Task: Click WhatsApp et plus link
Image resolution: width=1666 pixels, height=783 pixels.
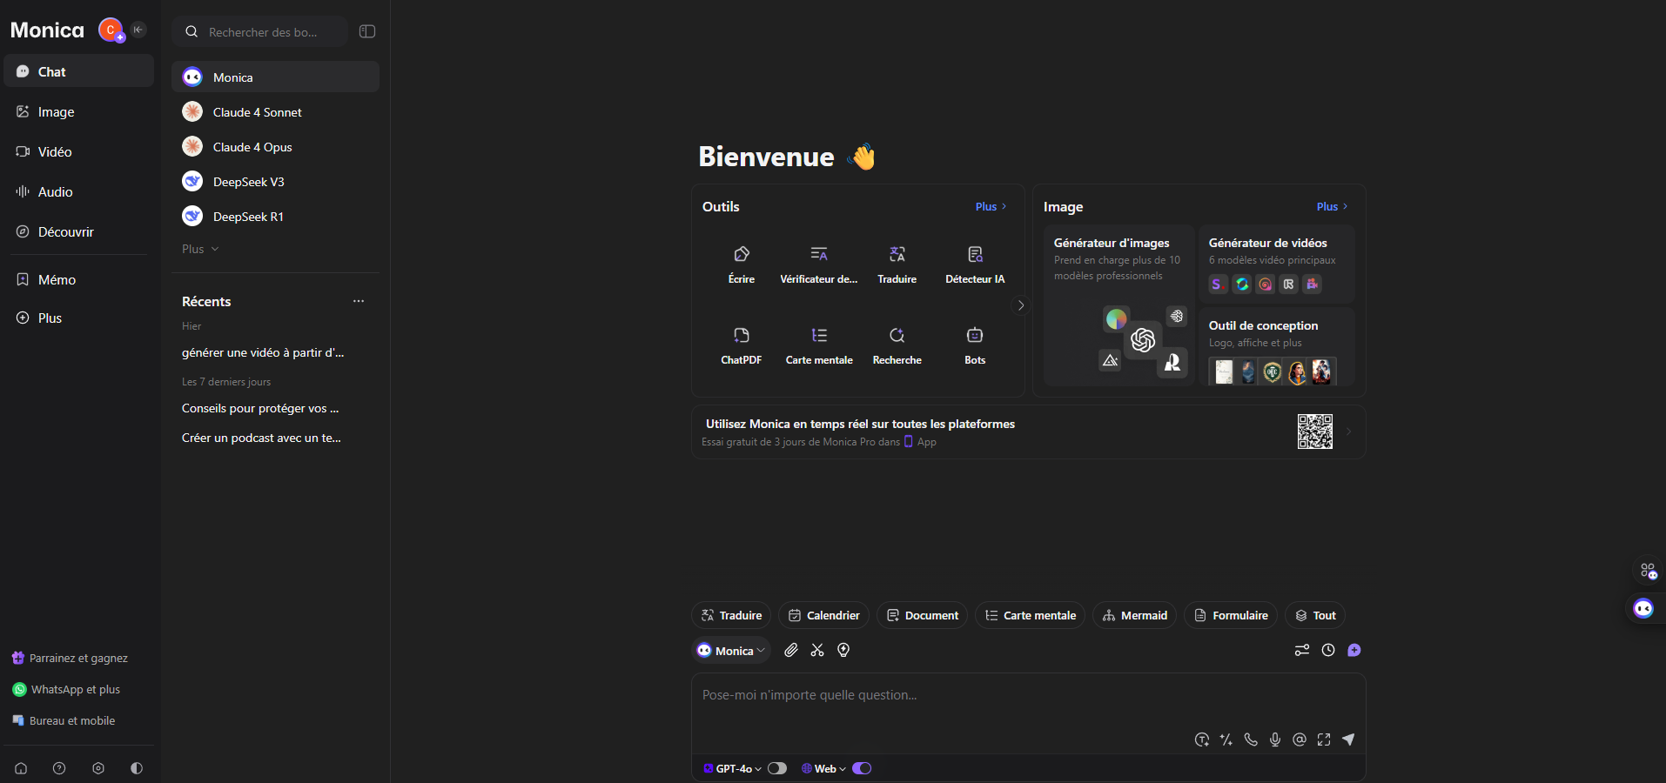Action: pos(66,689)
